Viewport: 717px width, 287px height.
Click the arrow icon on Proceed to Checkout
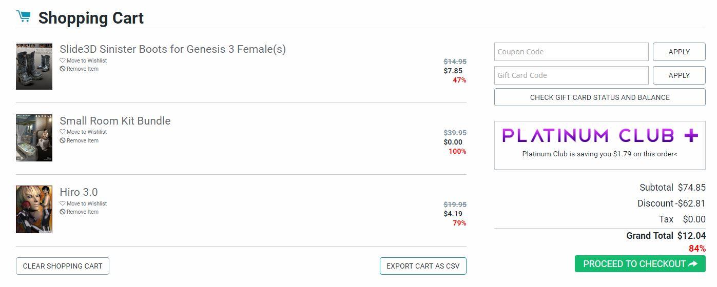pyautogui.click(x=693, y=264)
